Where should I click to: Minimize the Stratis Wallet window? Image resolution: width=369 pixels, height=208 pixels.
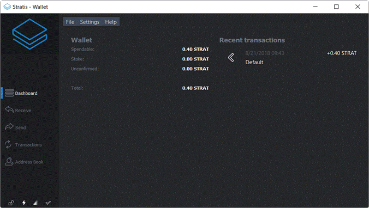tap(316, 7)
